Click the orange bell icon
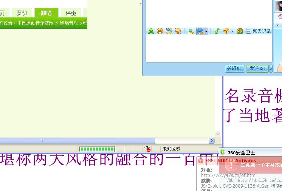Screen dimensions: 282x191 [x=226, y=31]
